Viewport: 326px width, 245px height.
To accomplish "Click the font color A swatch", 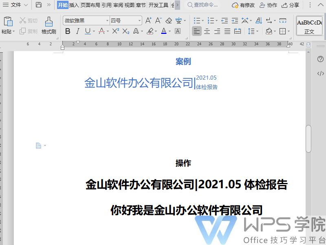I will (x=164, y=31).
